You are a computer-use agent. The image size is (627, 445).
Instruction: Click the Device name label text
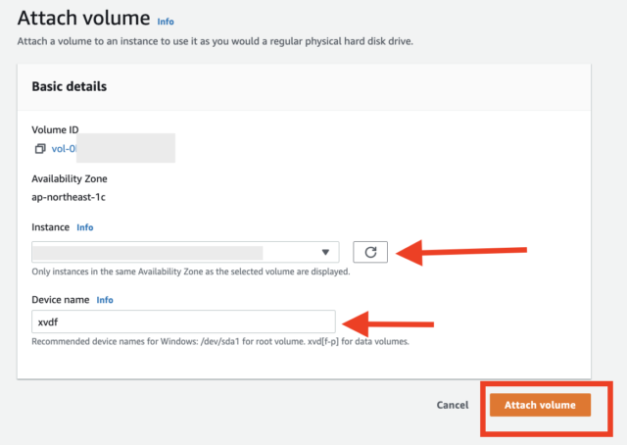[x=61, y=300]
